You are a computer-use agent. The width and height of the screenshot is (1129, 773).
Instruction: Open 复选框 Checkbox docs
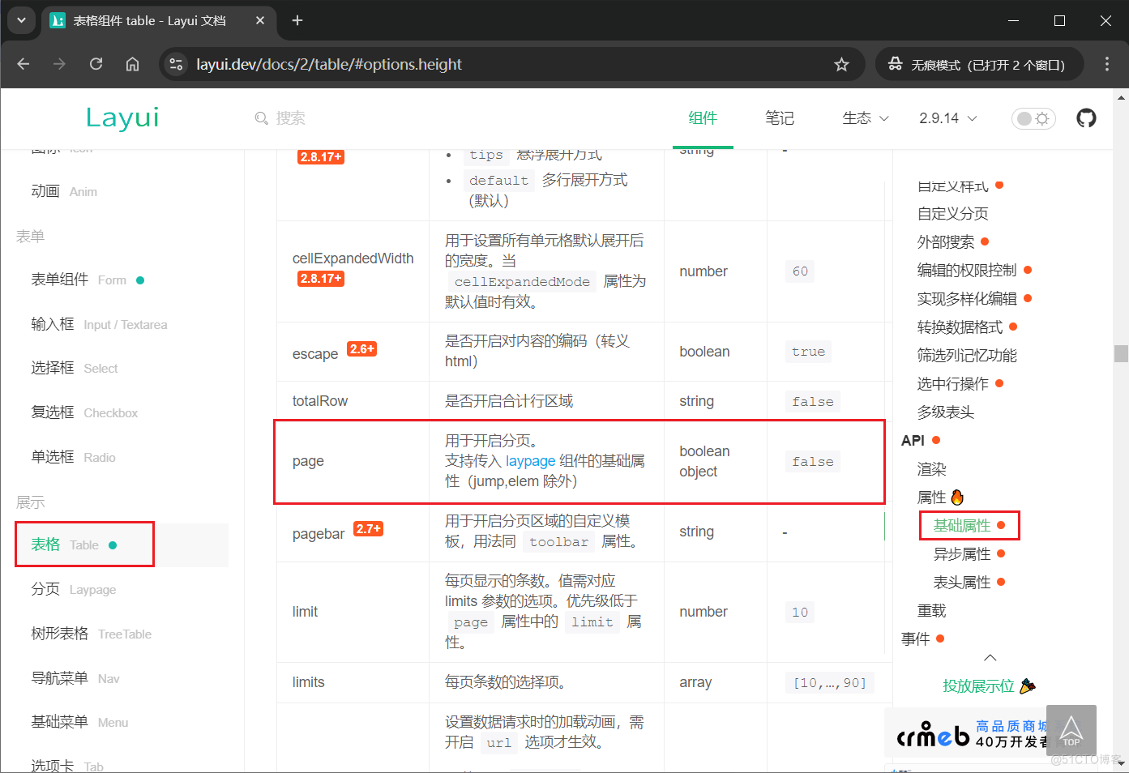[x=84, y=412]
